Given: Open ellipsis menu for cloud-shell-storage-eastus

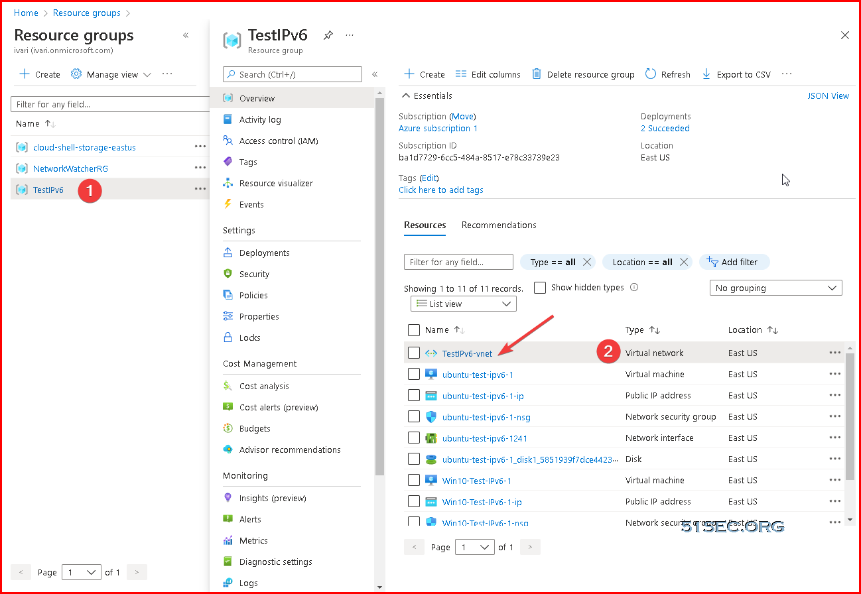Looking at the screenshot, I should 200,147.
